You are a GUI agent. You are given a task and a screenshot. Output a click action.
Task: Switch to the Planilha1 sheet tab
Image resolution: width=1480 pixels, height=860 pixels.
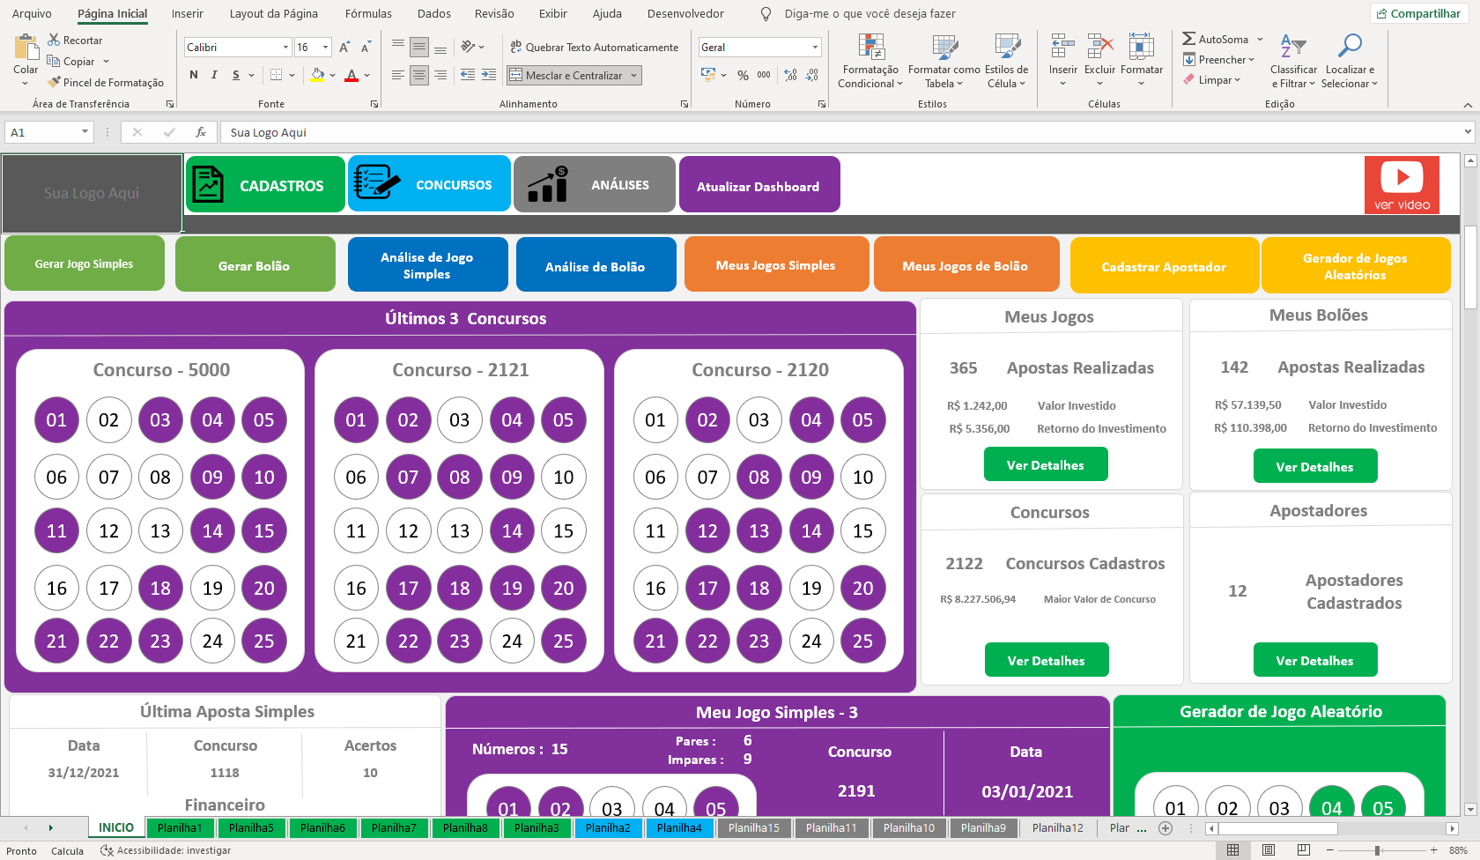click(180, 827)
